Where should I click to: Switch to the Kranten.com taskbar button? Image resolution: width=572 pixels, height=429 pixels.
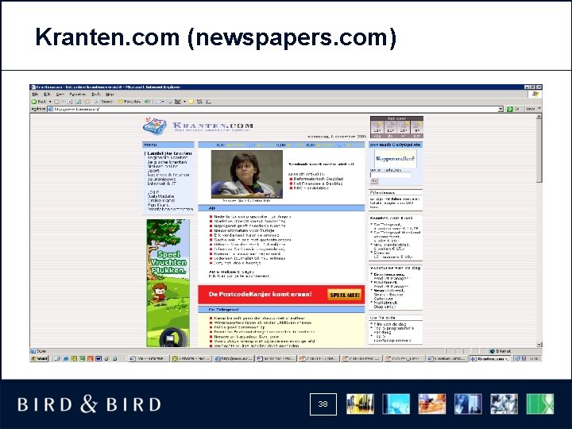click(491, 358)
